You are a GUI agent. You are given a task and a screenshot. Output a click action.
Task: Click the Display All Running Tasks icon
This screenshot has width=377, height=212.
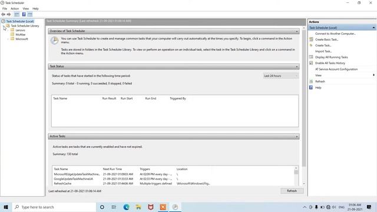[x=311, y=57]
